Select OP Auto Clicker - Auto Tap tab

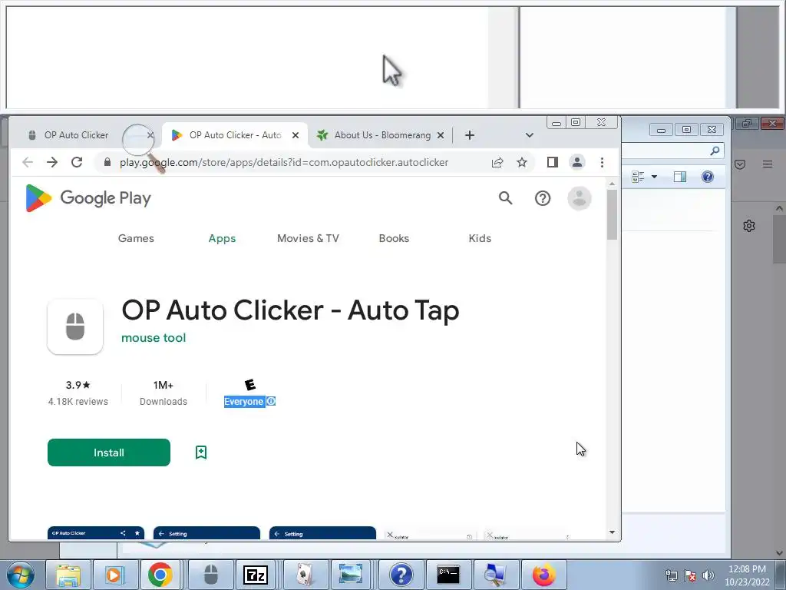click(236, 135)
